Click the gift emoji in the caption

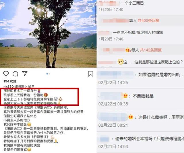coord(46,95)
